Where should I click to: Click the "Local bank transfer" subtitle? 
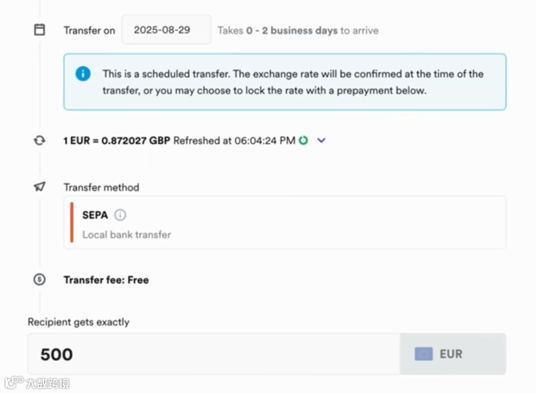point(127,234)
